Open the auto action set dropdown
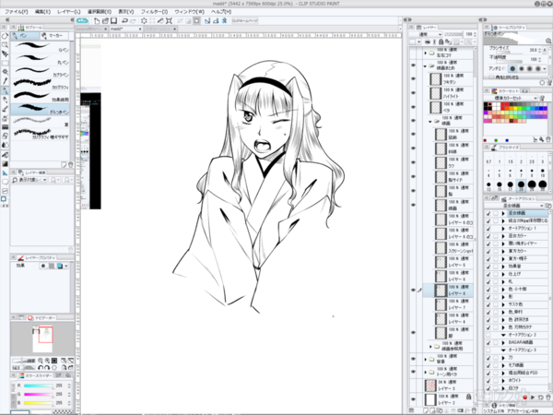The height and width of the screenshot is (415, 553). [x=514, y=206]
